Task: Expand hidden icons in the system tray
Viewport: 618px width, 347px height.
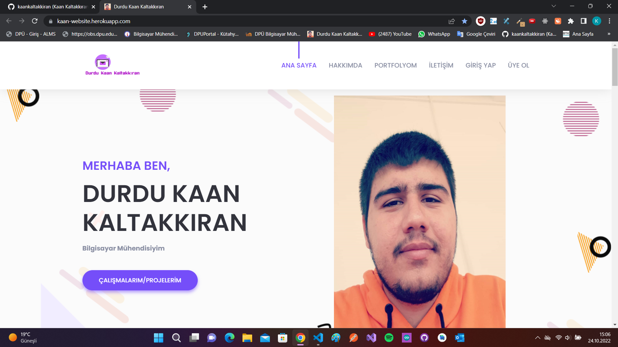Action: coord(537,338)
